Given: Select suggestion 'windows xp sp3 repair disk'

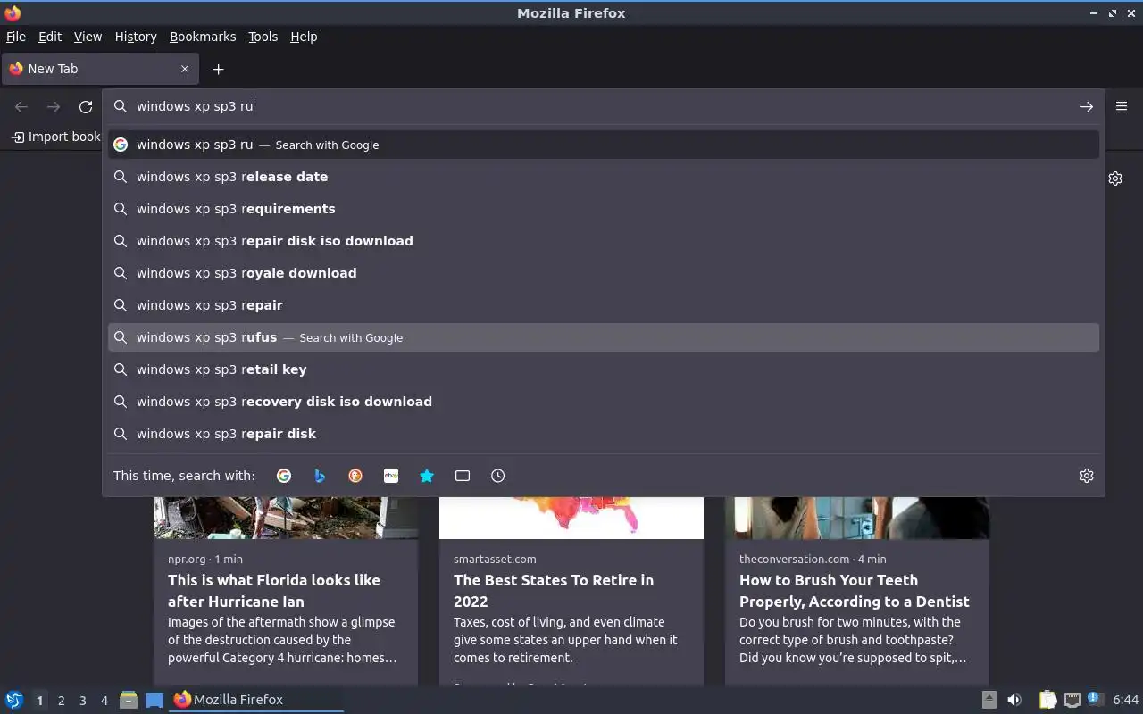Looking at the screenshot, I should [604, 434].
